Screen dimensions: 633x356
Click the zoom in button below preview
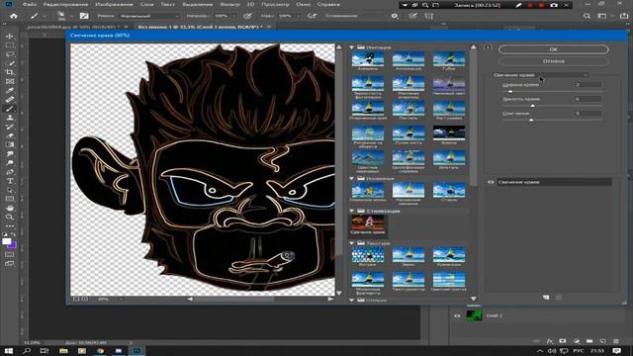[85, 299]
